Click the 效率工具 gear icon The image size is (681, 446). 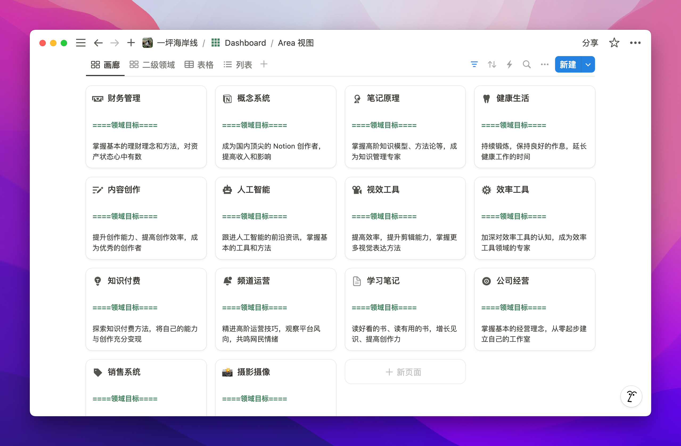pos(486,190)
